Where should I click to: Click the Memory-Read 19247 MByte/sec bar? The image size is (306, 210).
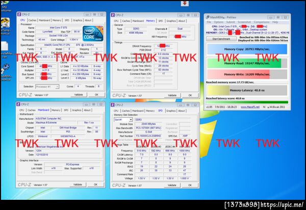click(247, 63)
